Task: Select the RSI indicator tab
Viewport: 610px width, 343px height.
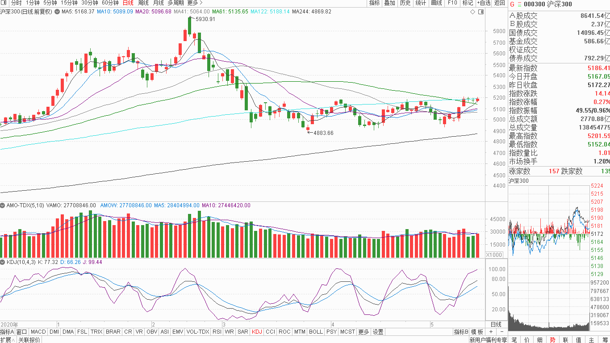Action: 217,332
